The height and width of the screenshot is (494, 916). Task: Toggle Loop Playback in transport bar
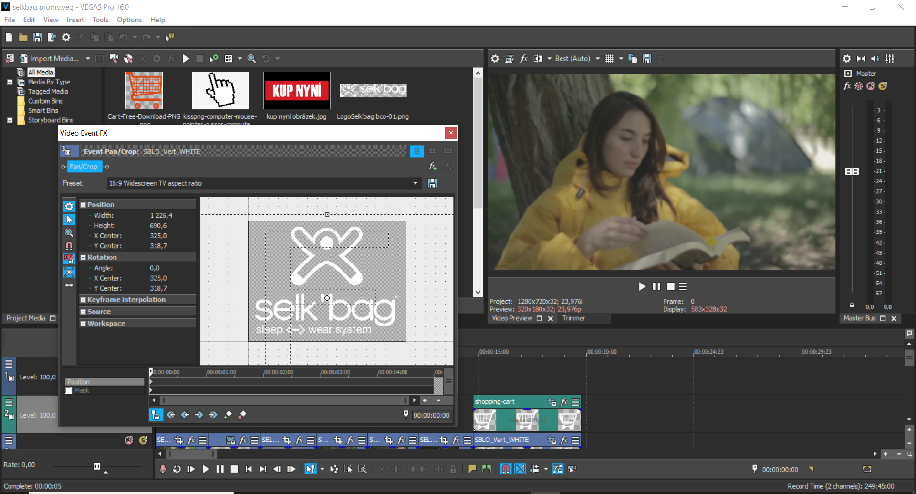(177, 469)
